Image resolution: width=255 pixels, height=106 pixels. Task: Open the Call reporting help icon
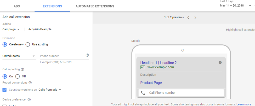point(22,69)
